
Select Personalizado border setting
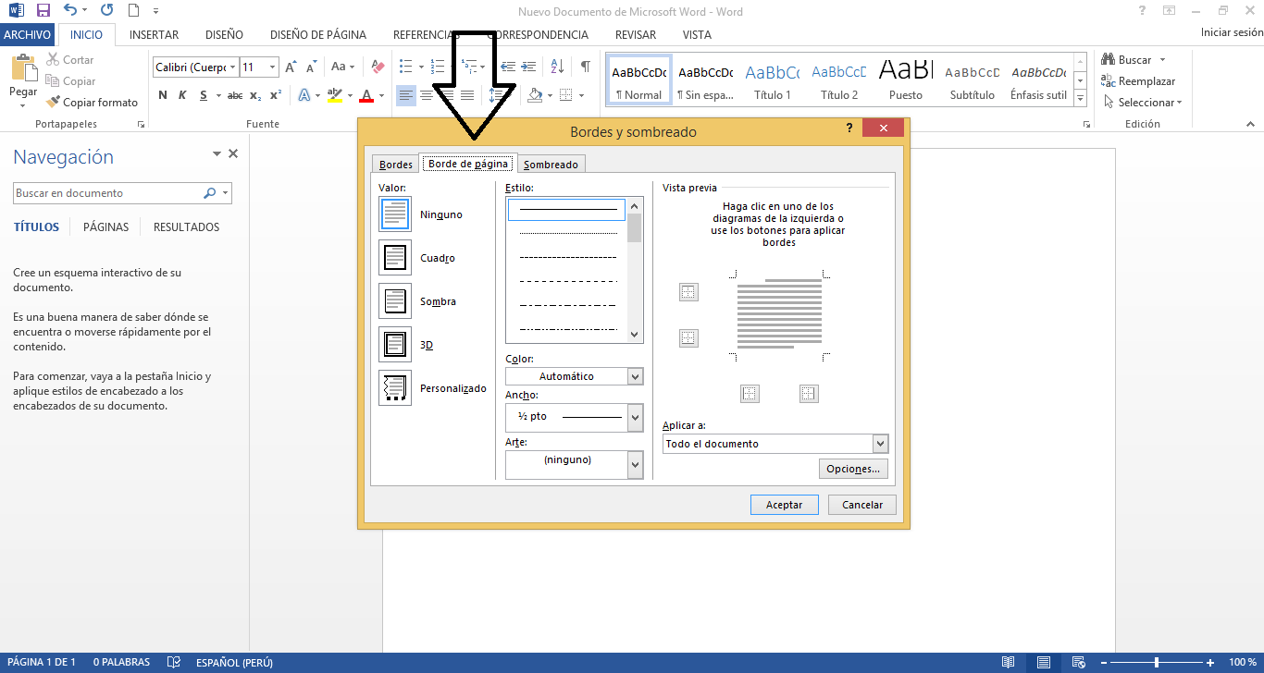pyautogui.click(x=395, y=388)
